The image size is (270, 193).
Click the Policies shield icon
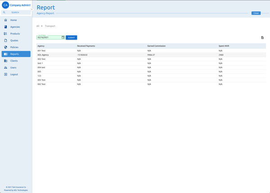[x=5, y=47]
